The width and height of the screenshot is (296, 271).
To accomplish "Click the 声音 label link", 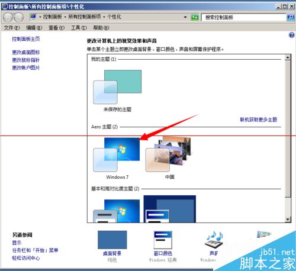I will coord(214,253).
